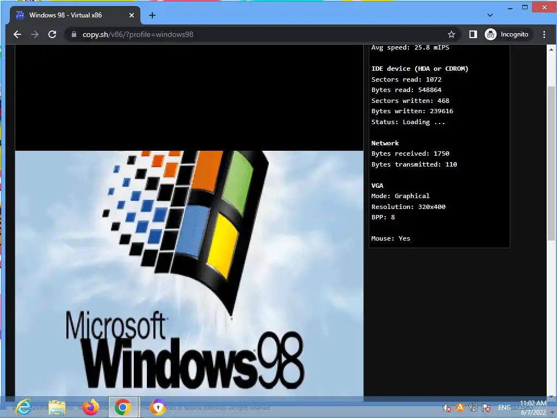This screenshot has width=557, height=418.
Task: Click the "Bytes transmitted: 110" line
Action: pyautogui.click(x=414, y=164)
